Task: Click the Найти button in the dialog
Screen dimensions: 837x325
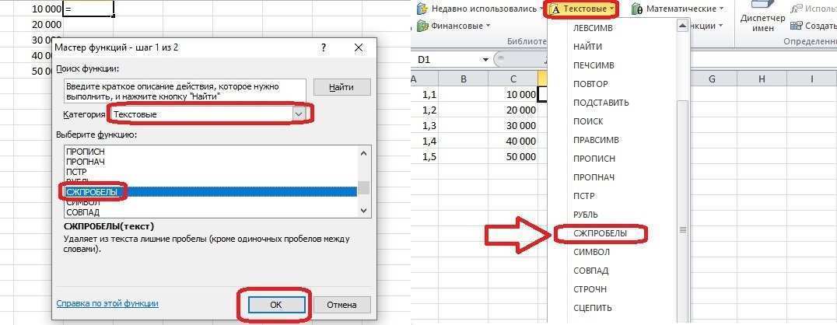Action: (341, 88)
